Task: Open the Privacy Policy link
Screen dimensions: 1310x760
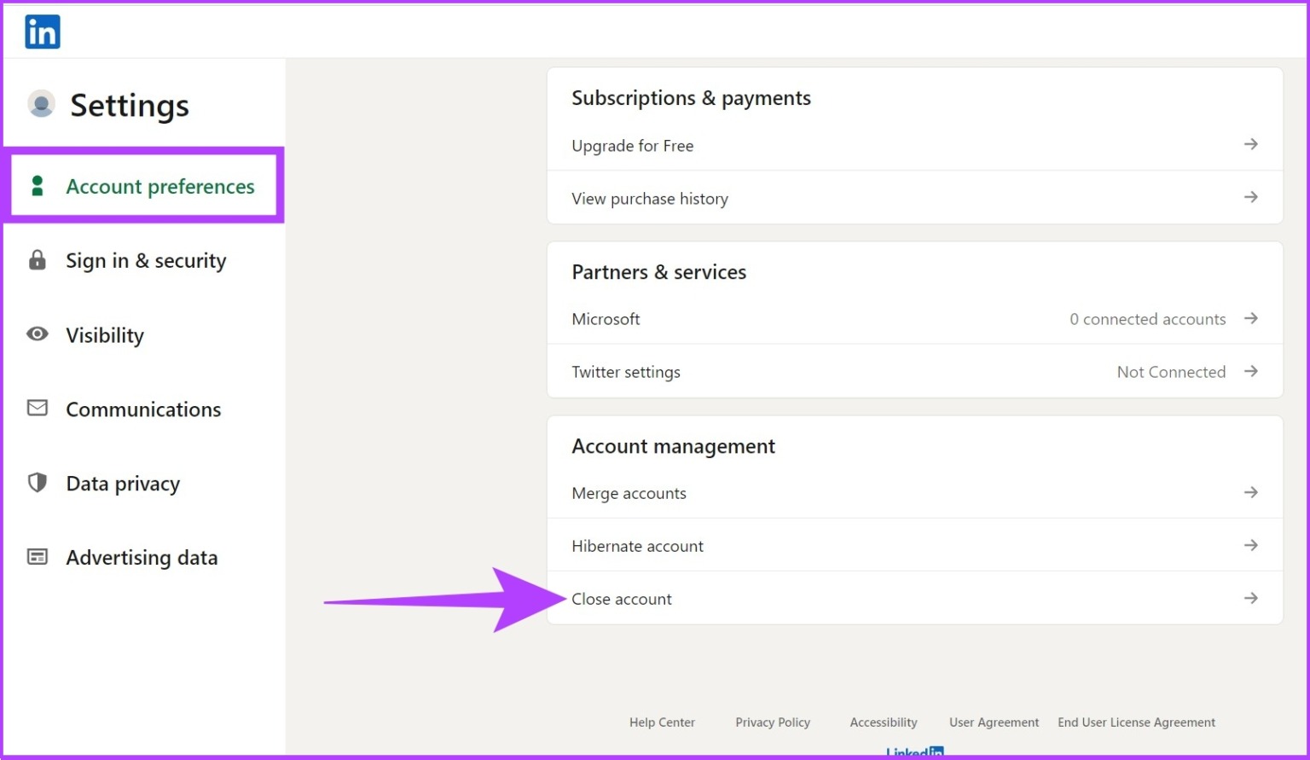Action: (x=772, y=722)
